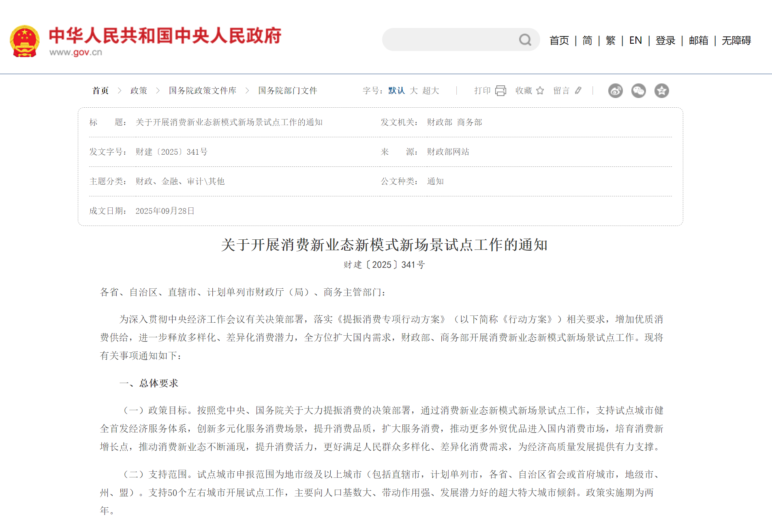
Task: Click the search magnifier icon
Action: (x=525, y=39)
